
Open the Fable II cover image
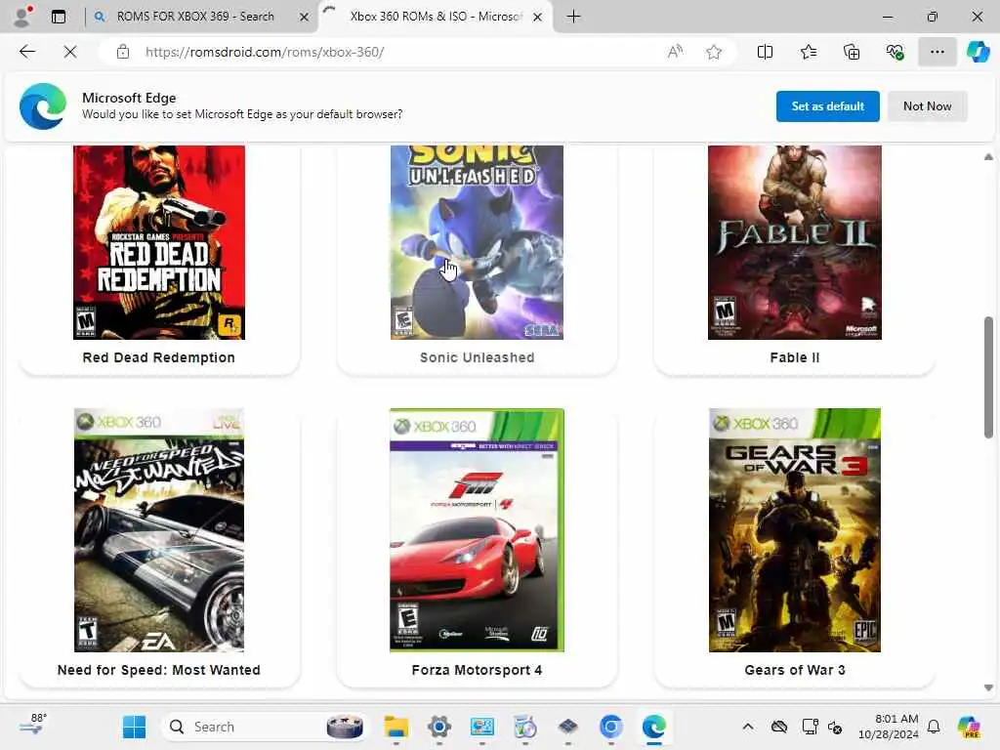pos(795,242)
